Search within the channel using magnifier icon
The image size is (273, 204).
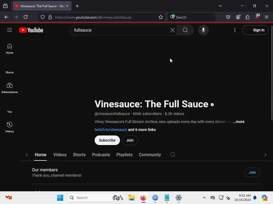[172, 154]
